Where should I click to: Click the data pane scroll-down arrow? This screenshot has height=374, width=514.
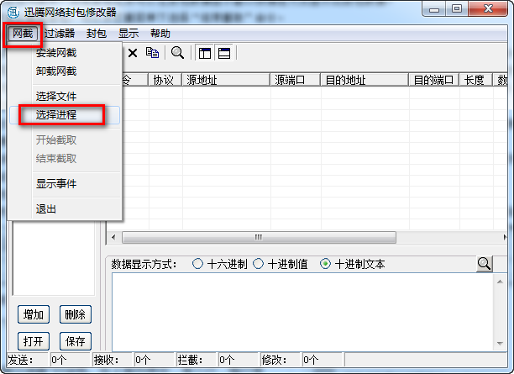click(x=500, y=343)
